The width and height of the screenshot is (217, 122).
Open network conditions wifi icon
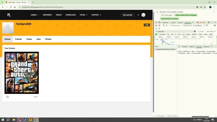(x=207, y=25)
